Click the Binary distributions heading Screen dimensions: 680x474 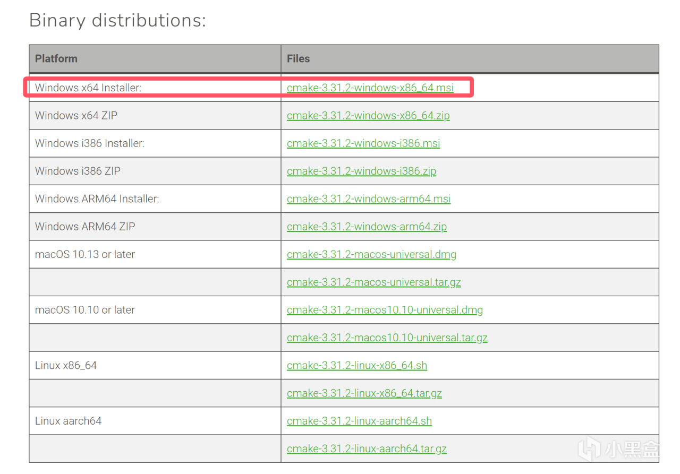coord(117,20)
